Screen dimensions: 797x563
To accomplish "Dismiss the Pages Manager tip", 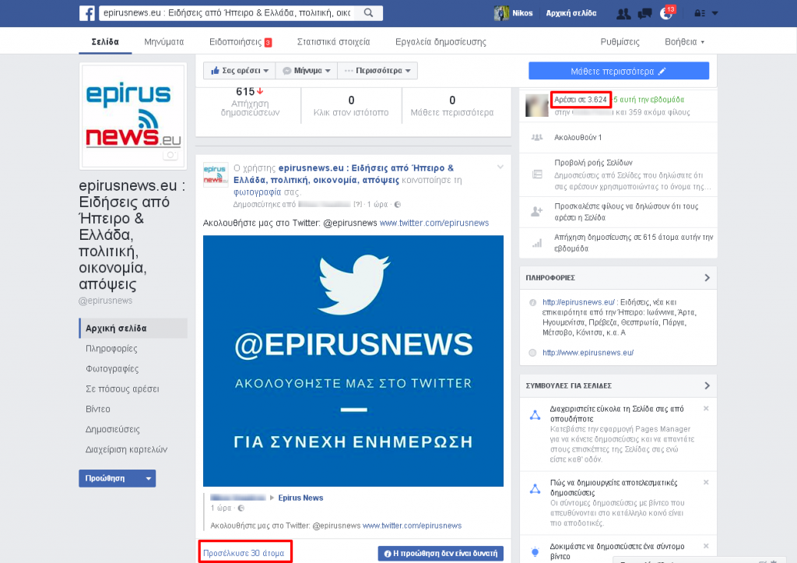I will click(x=706, y=408).
